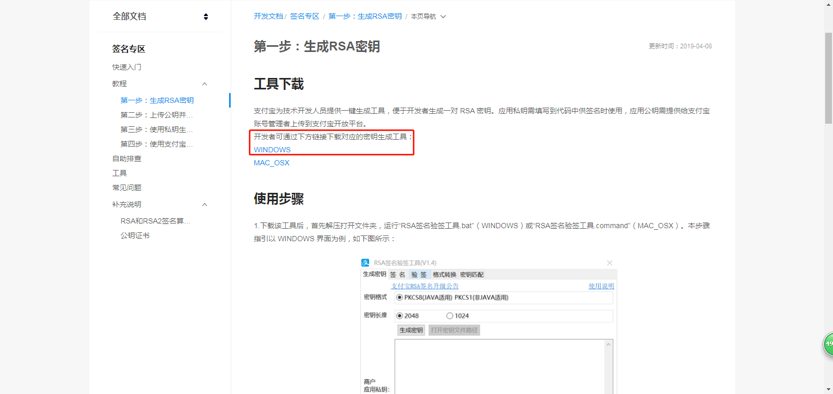Select the 格式转换 tab in tool image
The width and height of the screenshot is (833, 394).
[444, 274]
